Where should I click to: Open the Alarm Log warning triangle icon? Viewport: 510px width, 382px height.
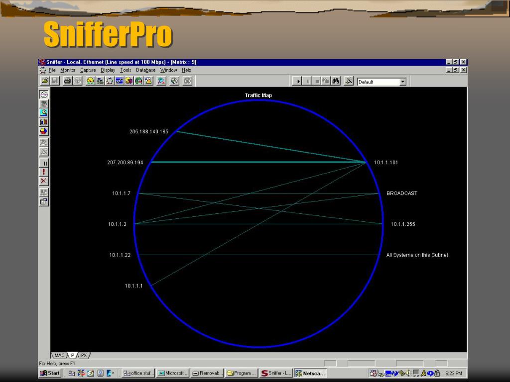(x=148, y=81)
